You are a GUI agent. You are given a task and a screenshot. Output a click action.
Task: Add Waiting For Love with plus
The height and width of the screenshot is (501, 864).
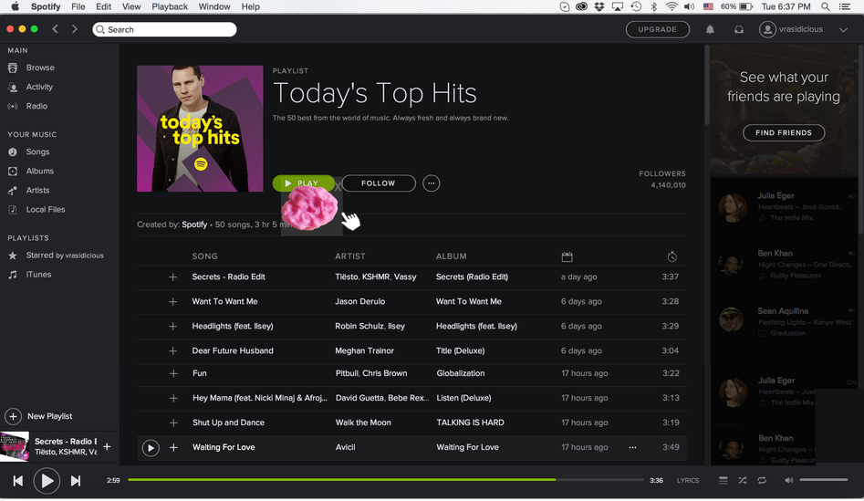(x=173, y=448)
